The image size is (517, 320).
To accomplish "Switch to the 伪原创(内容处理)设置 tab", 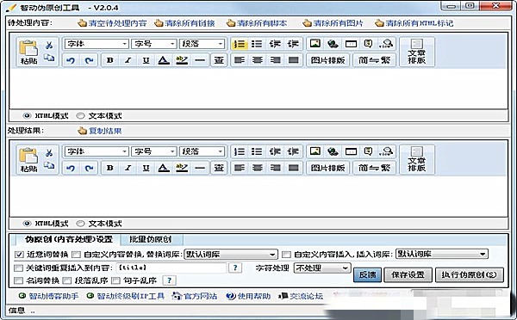I will click(69, 239).
